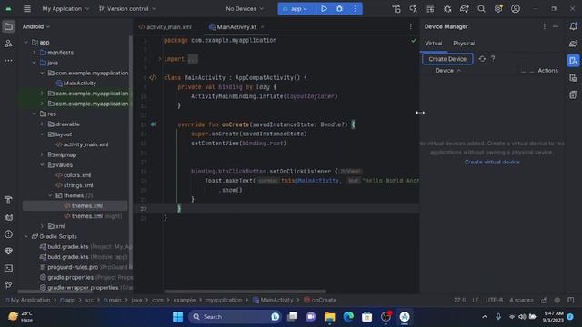The width and height of the screenshot is (582, 327).
Task: Open the Problems tool window
Action: click(8, 234)
